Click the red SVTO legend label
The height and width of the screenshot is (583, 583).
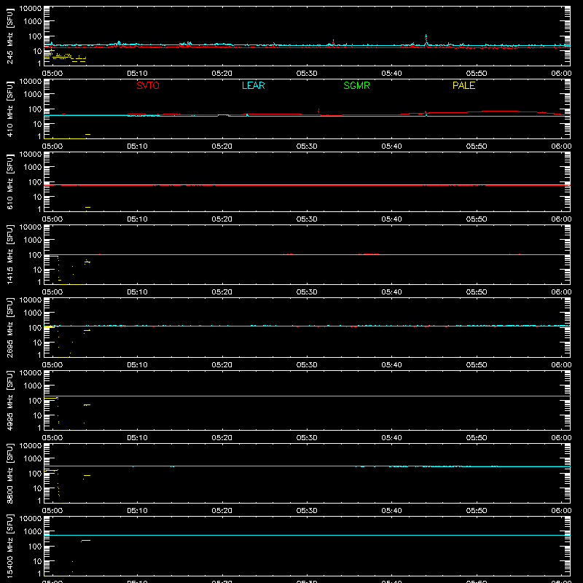(148, 85)
